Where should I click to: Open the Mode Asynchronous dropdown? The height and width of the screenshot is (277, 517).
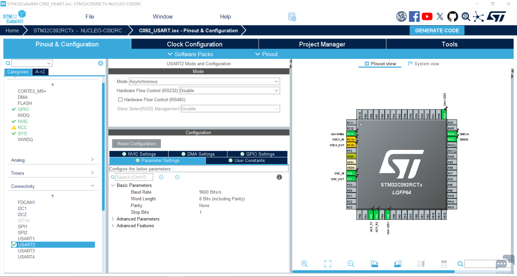point(204,81)
